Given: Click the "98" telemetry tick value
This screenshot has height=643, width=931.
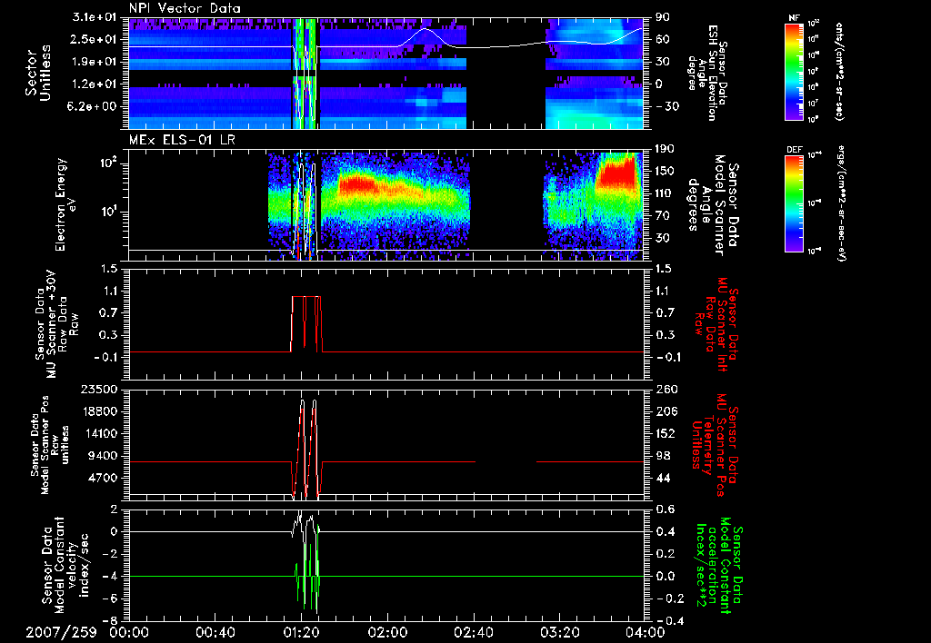Looking at the screenshot, I should 662,456.
